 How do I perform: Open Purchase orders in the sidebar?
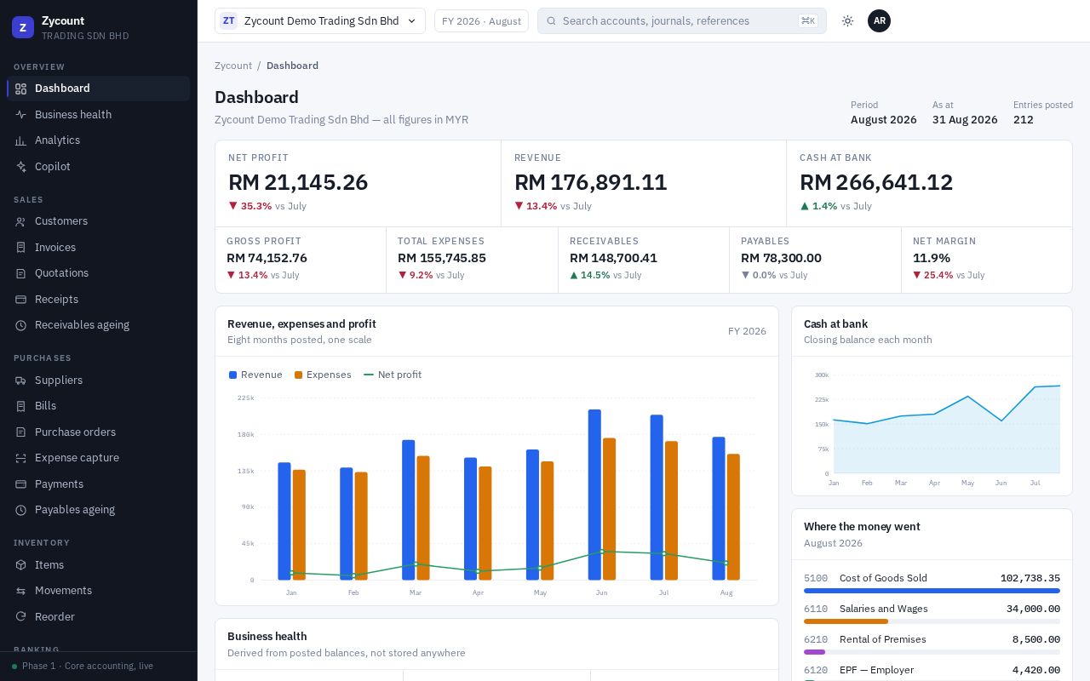pos(99,432)
